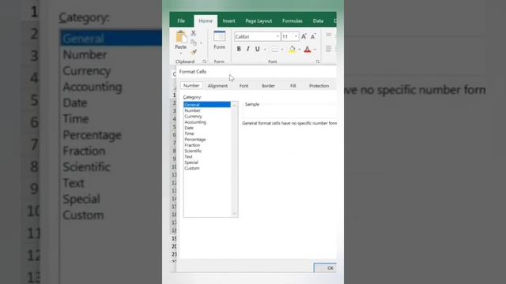506x284 pixels.
Task: Switch to the Insert ribbon tab
Action: click(x=228, y=21)
